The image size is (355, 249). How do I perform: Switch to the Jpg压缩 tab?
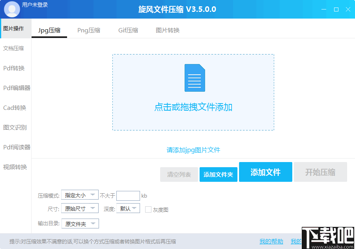tap(49, 30)
